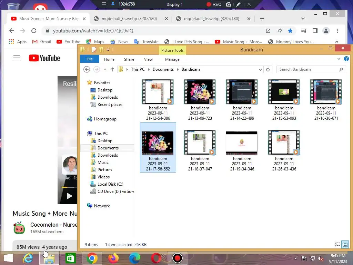Click the Cocomelon channel avatar
The width and height of the screenshot is (353, 265).
tap(19, 228)
